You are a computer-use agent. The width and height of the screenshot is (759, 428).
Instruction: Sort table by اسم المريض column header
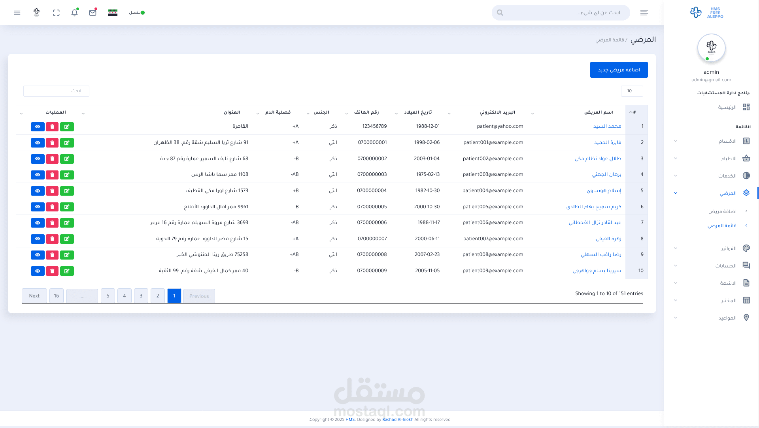(x=599, y=112)
